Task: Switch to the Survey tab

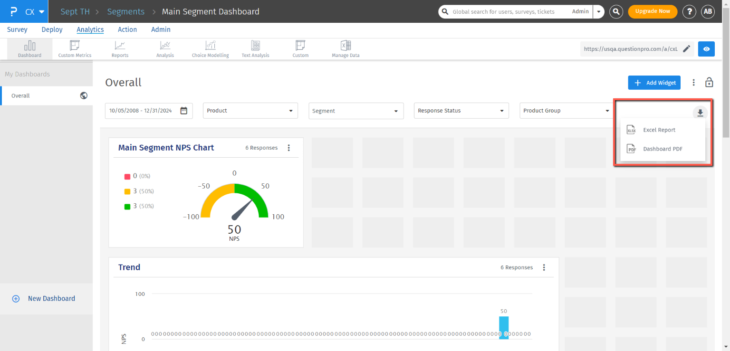Action: coord(17,29)
